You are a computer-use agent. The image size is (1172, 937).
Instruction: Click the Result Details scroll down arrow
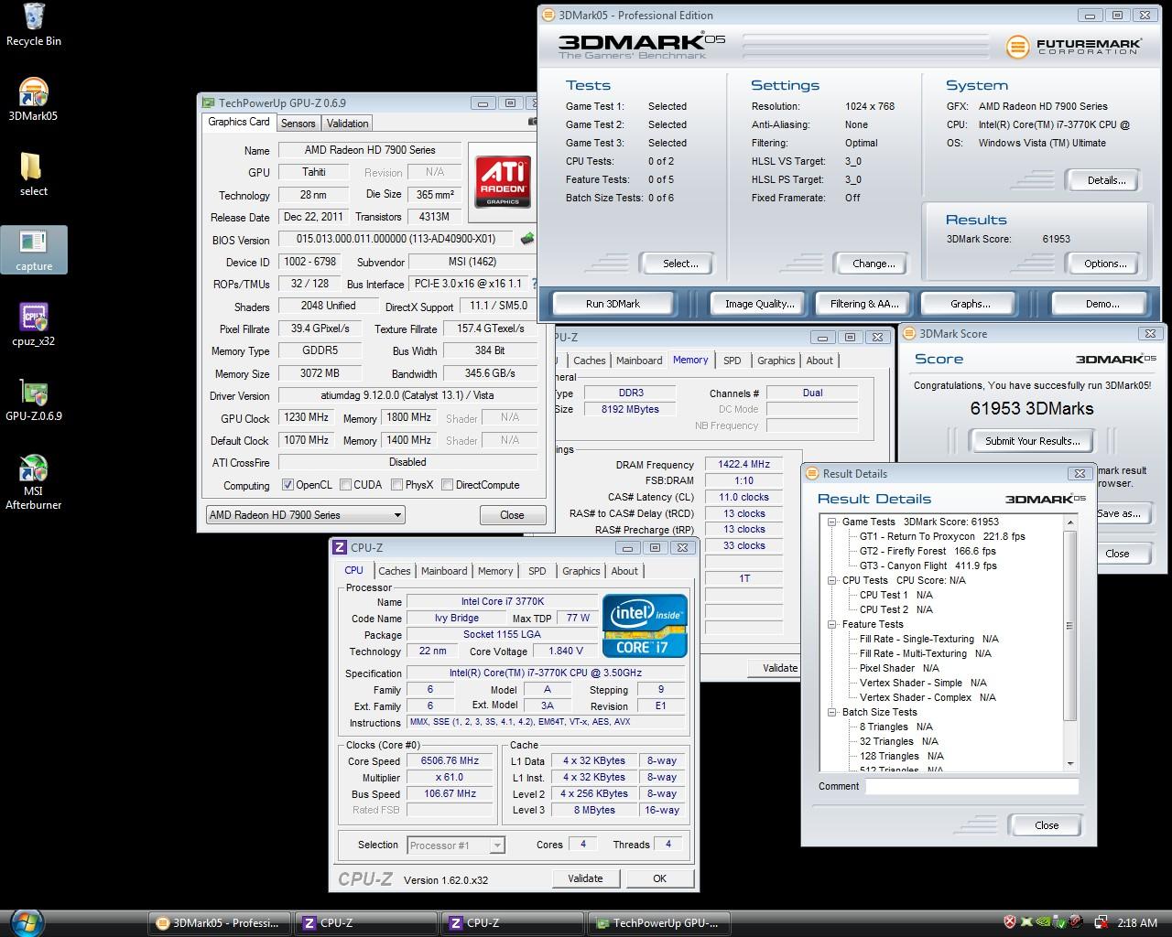click(1070, 764)
